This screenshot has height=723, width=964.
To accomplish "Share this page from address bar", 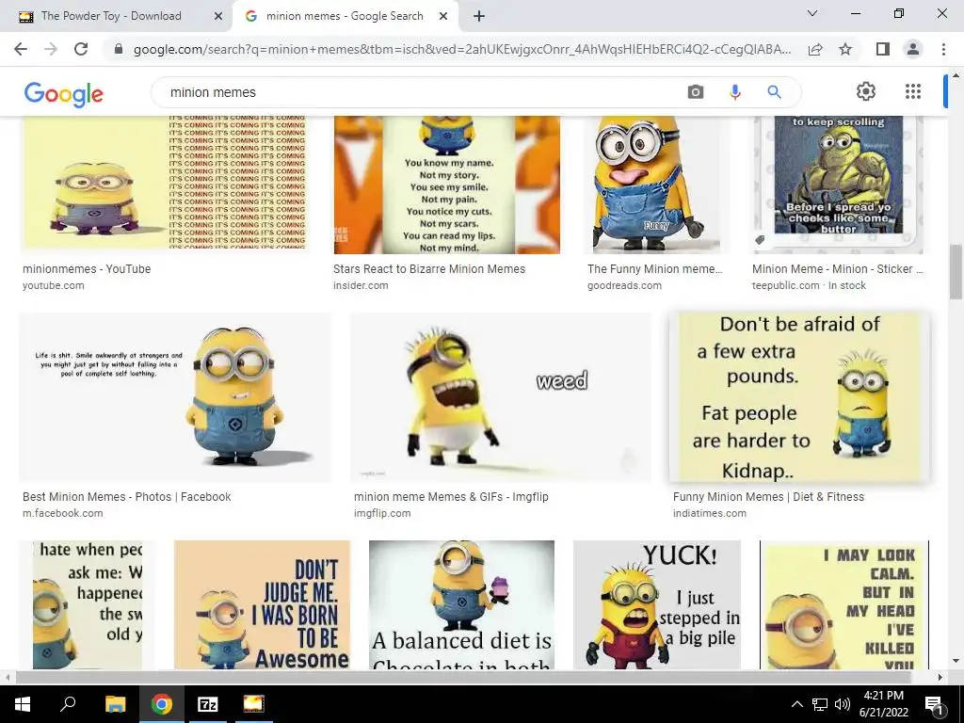I will [x=815, y=49].
